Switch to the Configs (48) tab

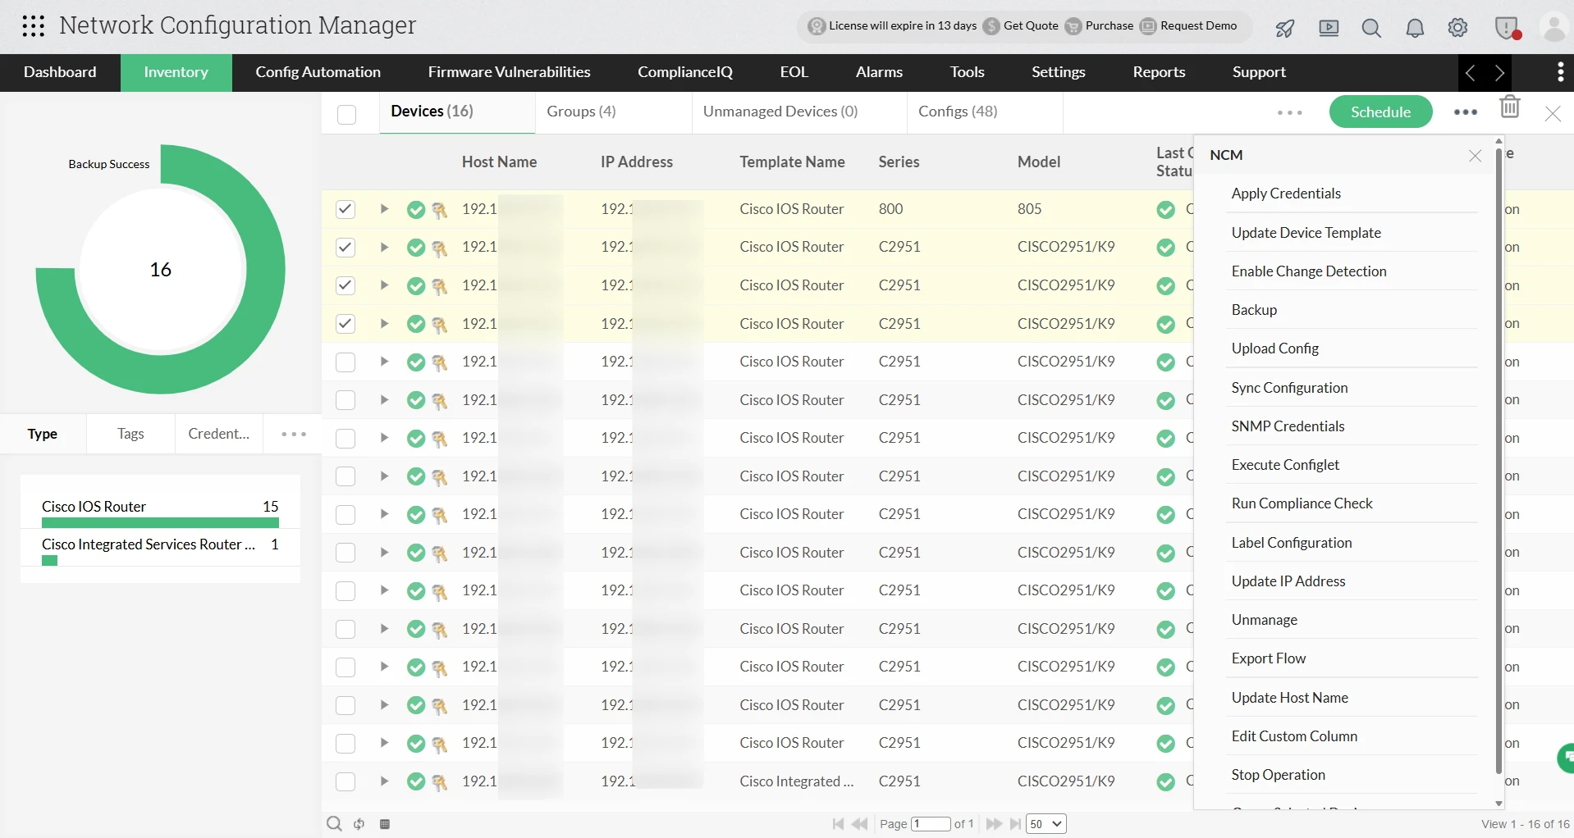point(958,111)
